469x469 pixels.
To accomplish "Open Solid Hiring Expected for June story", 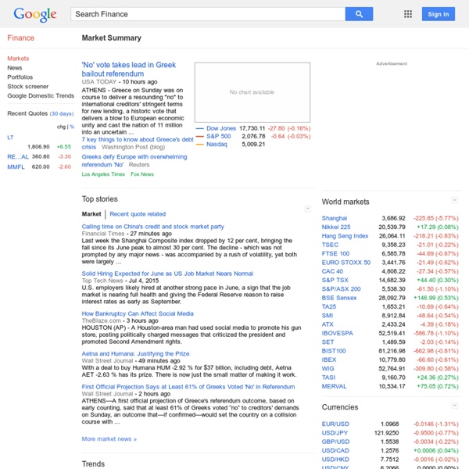I will pyautogui.click(x=167, y=274).
